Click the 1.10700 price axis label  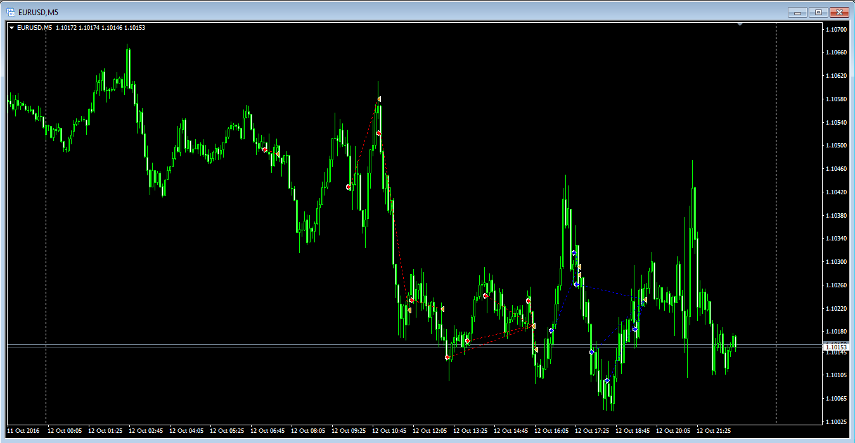[x=837, y=30]
